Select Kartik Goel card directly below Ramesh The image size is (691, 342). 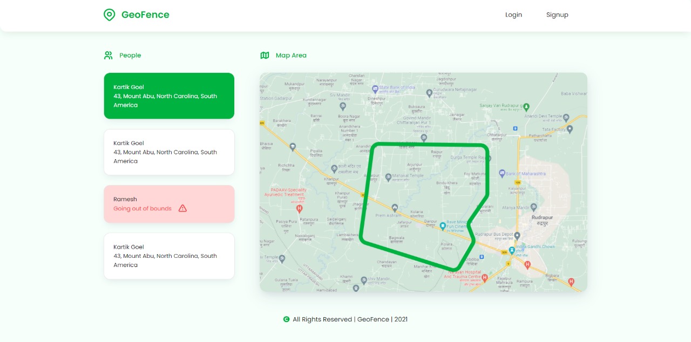[169, 256]
